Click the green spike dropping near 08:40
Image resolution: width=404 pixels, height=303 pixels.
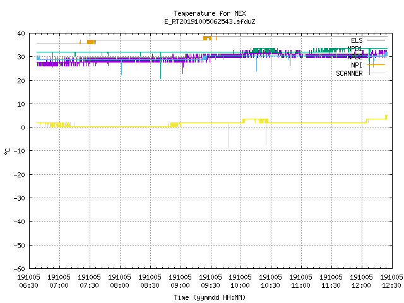[x=160, y=66]
